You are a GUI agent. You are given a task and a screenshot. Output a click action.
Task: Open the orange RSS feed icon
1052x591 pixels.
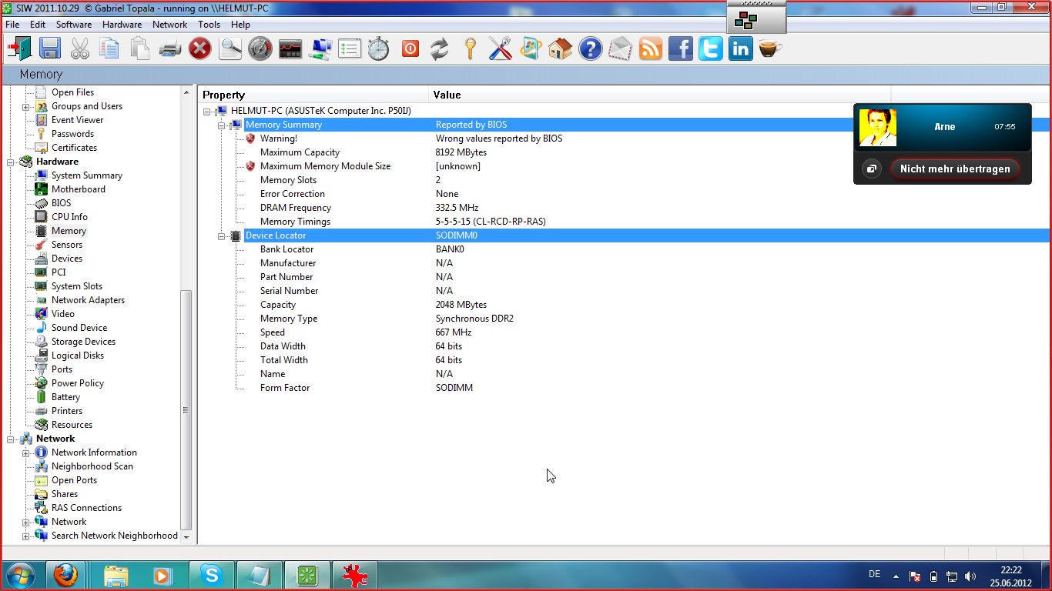(x=651, y=49)
